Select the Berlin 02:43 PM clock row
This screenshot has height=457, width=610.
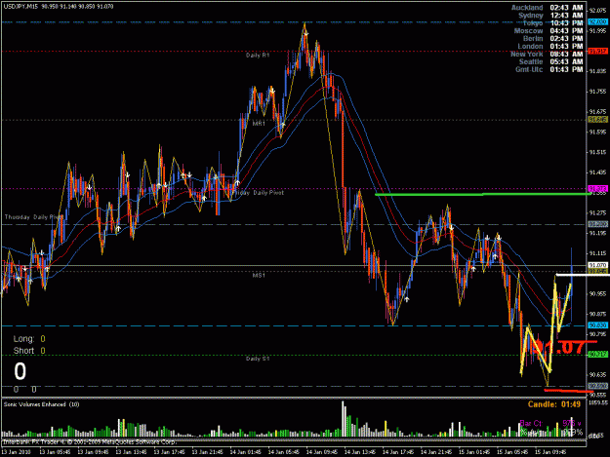pyautogui.click(x=552, y=38)
